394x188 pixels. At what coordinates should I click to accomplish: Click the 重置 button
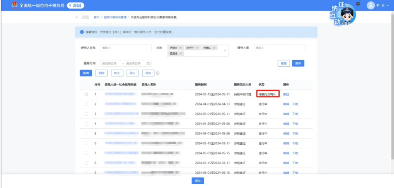[284, 63]
